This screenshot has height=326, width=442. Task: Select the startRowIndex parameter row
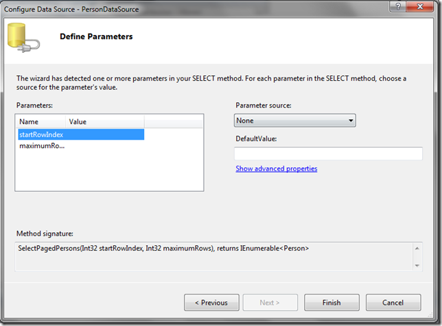click(x=81, y=134)
